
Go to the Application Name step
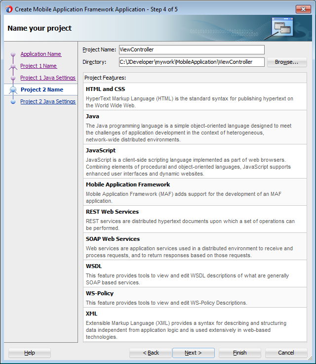[41, 54]
